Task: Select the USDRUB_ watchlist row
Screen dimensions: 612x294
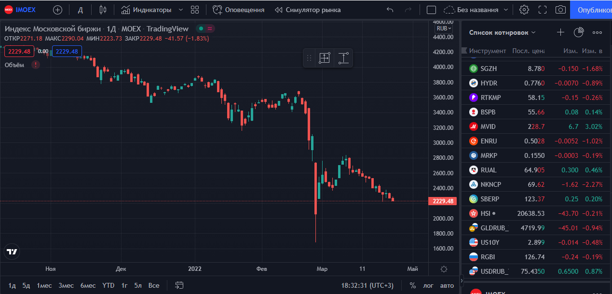Action: [x=535, y=271]
